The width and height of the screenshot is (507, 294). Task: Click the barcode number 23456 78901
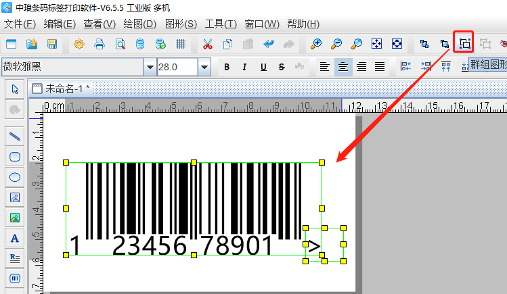[x=192, y=246]
